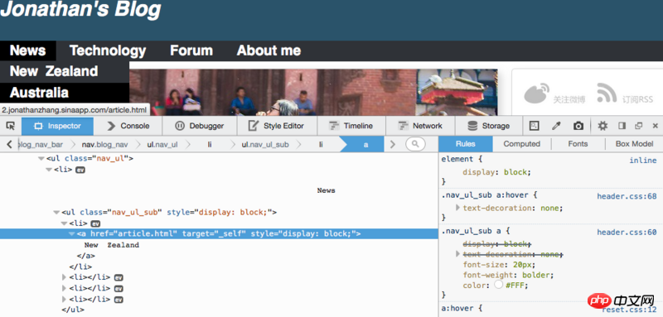Open header.css:60 source link
663x317 pixels.
pos(627,232)
